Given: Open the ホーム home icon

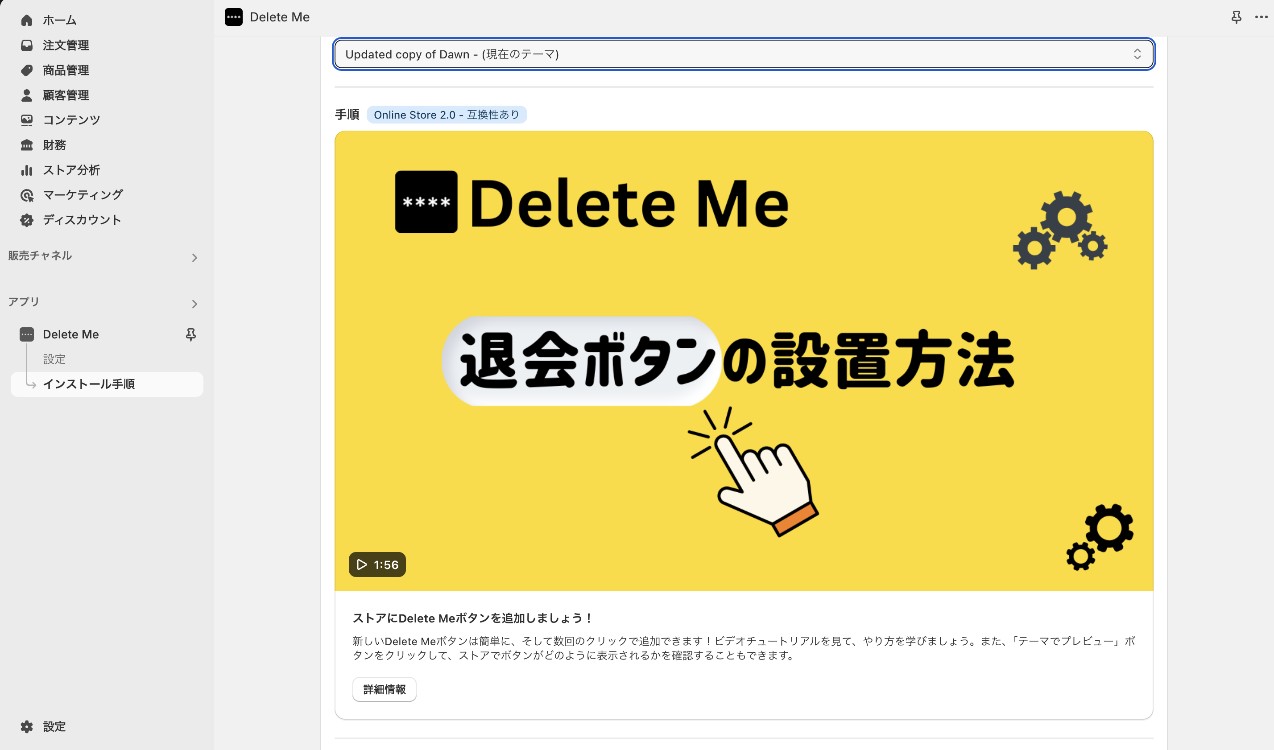Looking at the screenshot, I should point(27,20).
